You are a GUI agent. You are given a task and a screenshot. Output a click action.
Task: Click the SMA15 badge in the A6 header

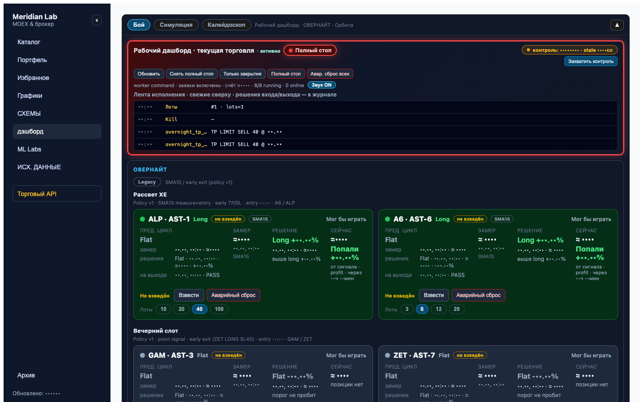[x=502, y=219]
